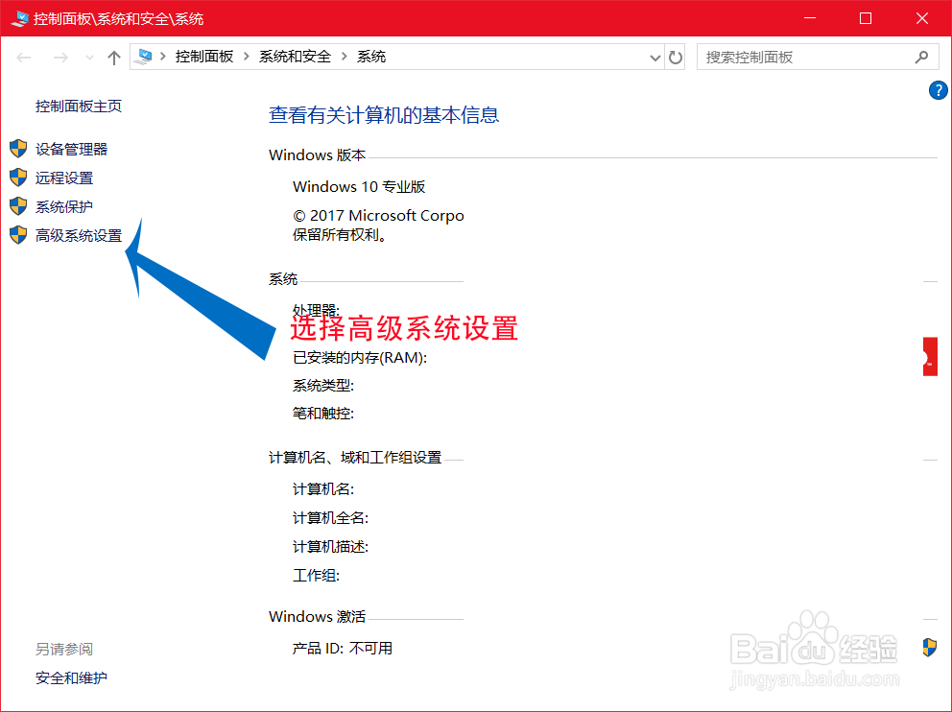Expand the chevron after 控制面板 breadcrumb
The image size is (952, 712).
pos(247,57)
